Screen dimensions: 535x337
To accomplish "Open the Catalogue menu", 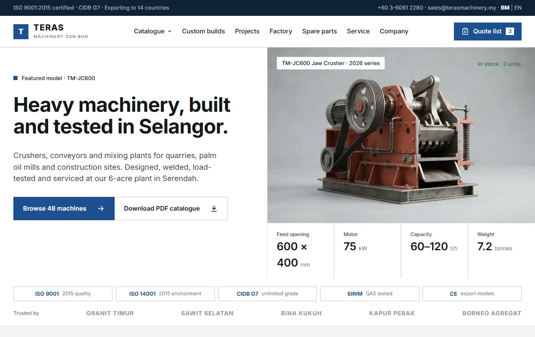I will [153, 31].
